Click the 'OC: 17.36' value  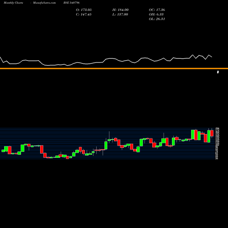[x=157, y=10]
